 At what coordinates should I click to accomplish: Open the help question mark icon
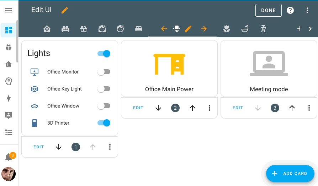(x=290, y=10)
